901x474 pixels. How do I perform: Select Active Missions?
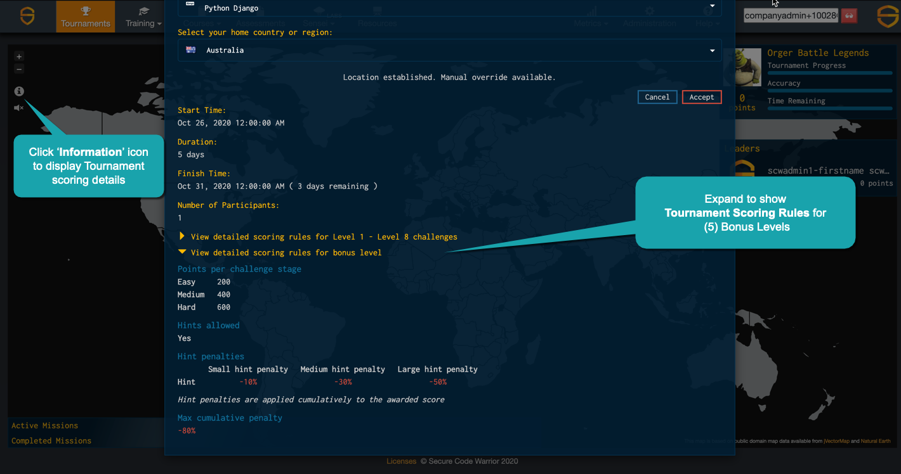(44, 425)
